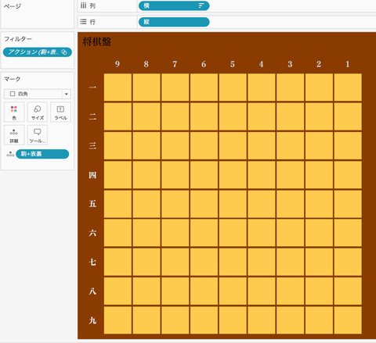This screenshot has height=343, width=376.
Task: Click the 将棋盤 sheet title
Action: pos(97,41)
